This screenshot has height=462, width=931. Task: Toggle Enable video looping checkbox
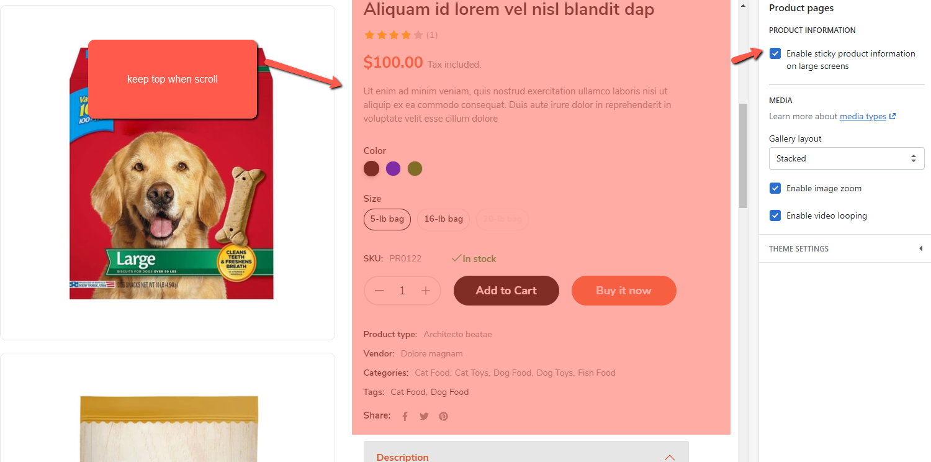[x=775, y=215]
